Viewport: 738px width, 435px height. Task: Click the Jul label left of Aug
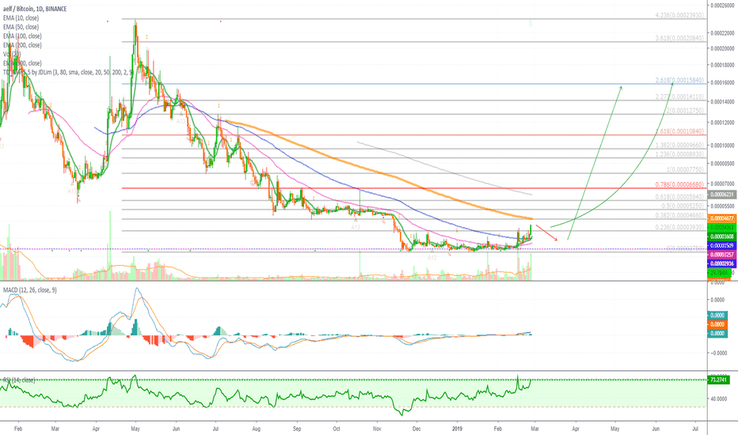click(x=215, y=429)
